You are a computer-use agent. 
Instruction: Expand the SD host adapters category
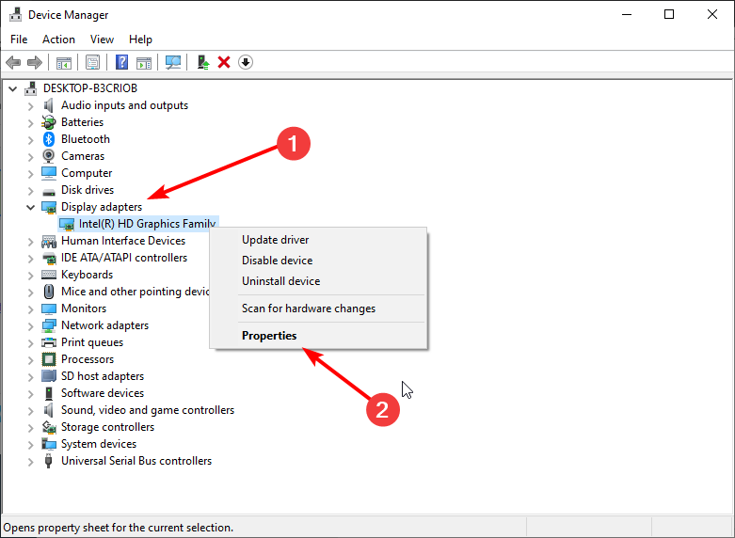click(x=31, y=377)
